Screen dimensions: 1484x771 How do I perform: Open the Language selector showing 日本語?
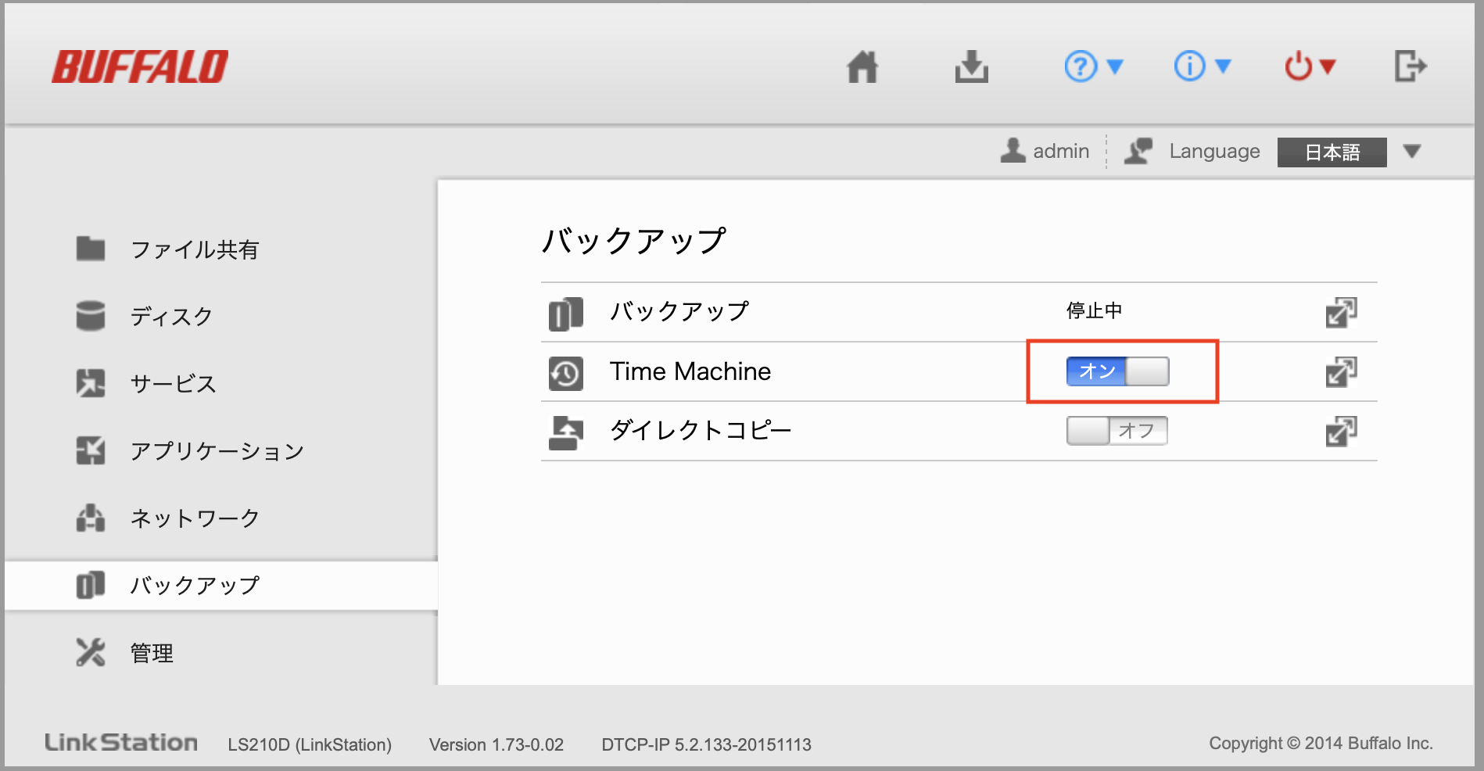1348,152
